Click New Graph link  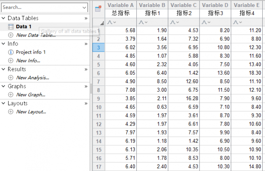[x=31, y=94]
